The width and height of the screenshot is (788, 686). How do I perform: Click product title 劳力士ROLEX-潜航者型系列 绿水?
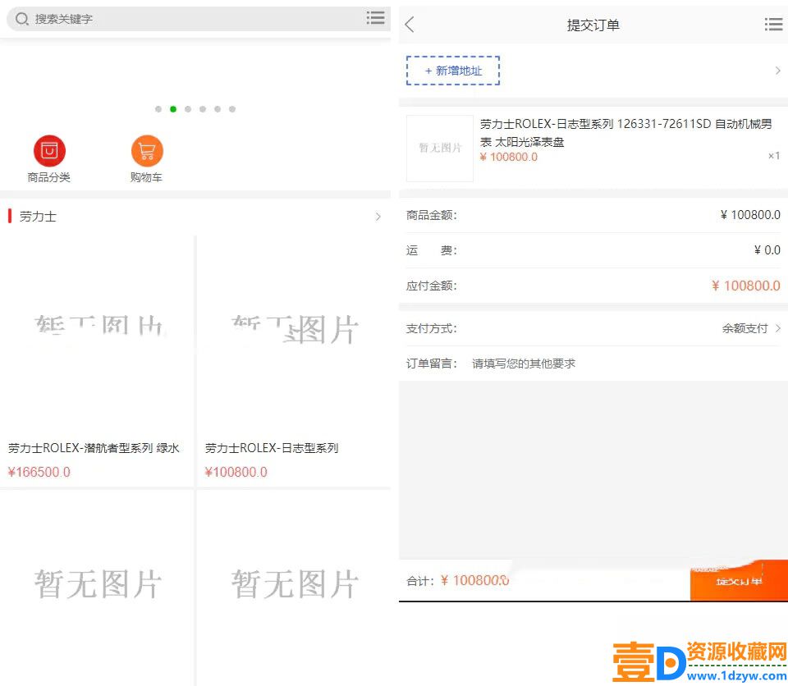click(94, 448)
